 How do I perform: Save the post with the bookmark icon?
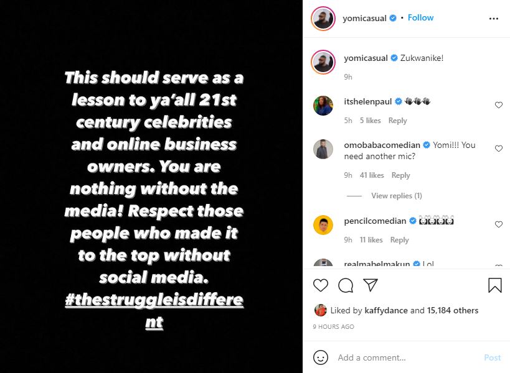(496, 285)
